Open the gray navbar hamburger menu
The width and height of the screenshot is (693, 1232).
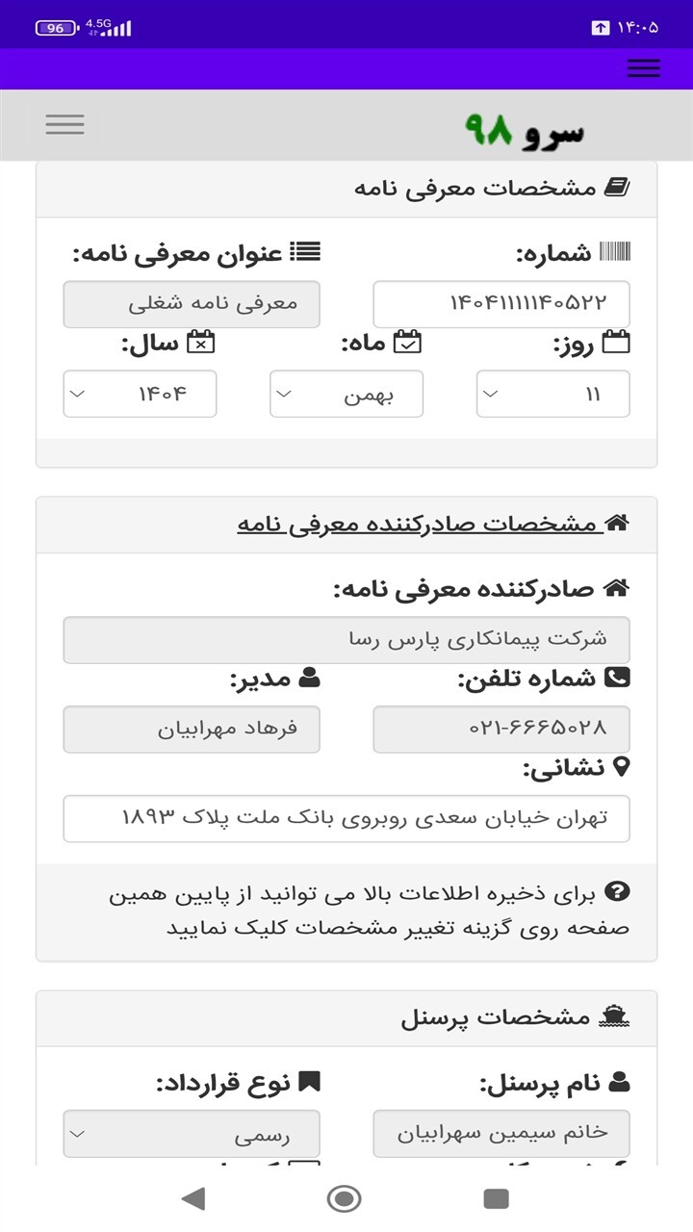[64, 124]
